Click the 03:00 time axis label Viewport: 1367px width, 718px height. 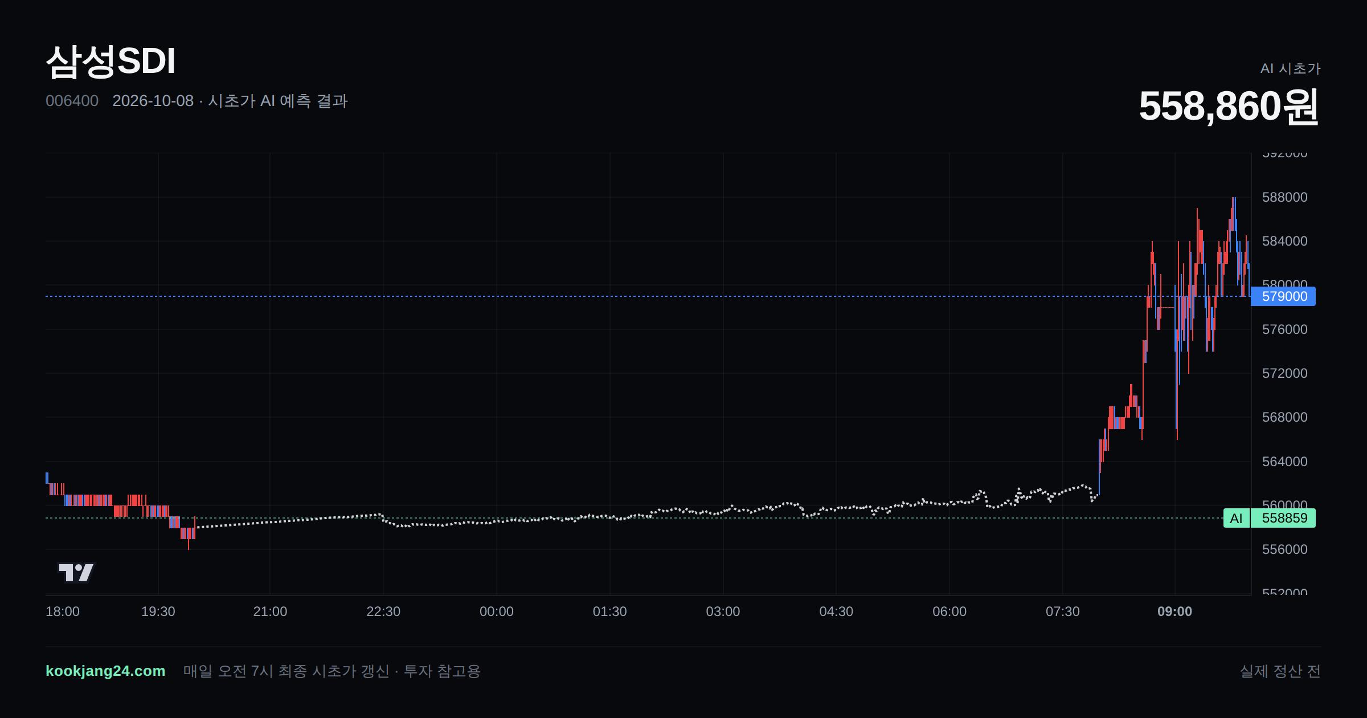click(723, 611)
